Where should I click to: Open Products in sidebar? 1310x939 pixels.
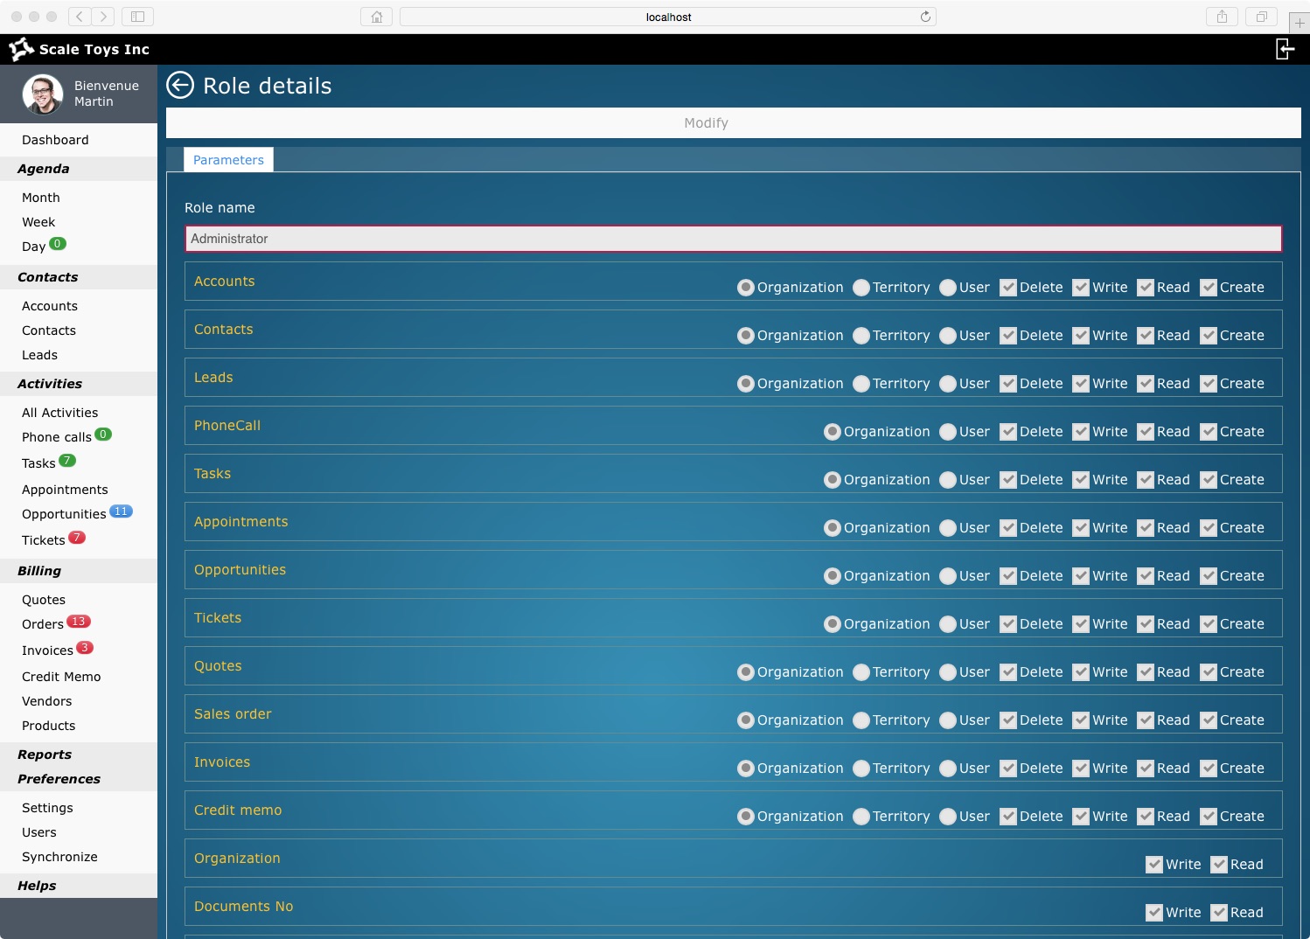click(48, 726)
